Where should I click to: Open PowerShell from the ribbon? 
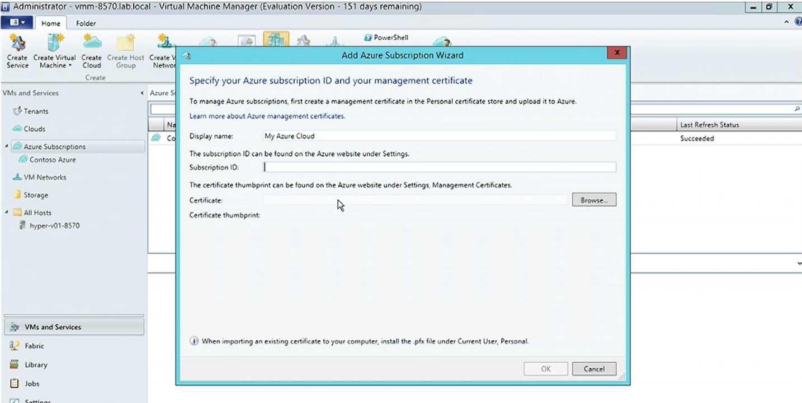pyautogui.click(x=386, y=37)
